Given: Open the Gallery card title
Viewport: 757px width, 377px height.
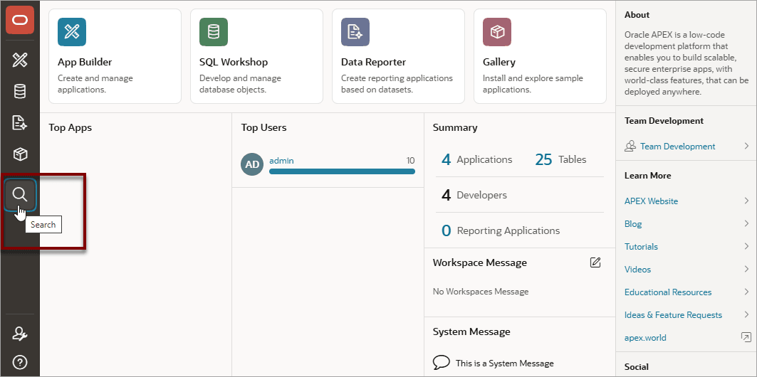Looking at the screenshot, I should pos(499,62).
